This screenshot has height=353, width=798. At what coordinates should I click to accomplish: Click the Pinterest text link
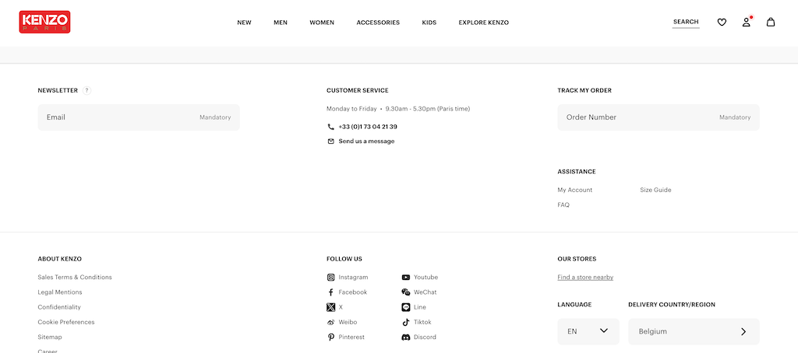click(351, 337)
